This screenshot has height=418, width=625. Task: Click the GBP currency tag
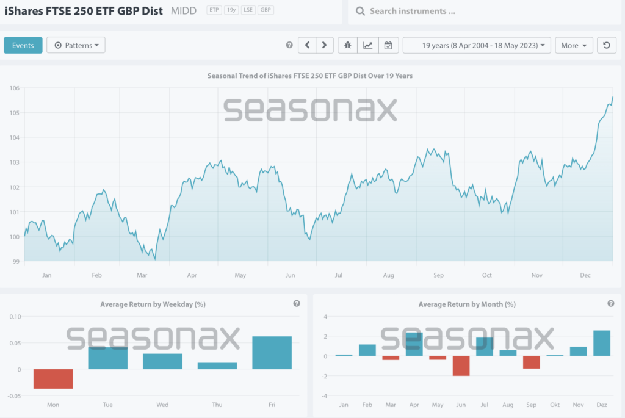(x=265, y=10)
